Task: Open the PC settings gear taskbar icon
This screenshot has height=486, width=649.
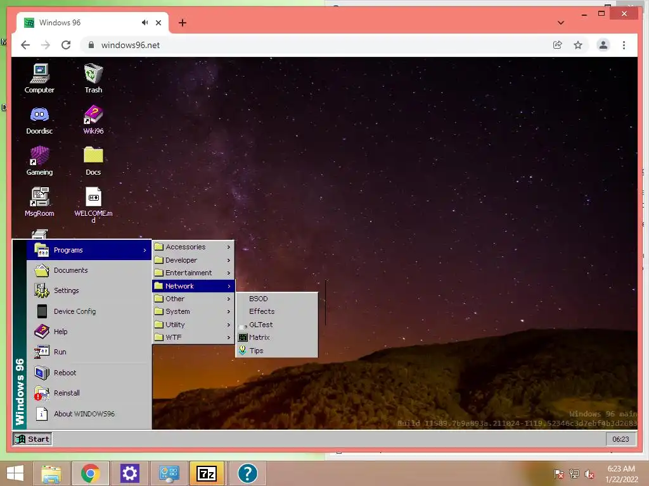Action: point(129,473)
